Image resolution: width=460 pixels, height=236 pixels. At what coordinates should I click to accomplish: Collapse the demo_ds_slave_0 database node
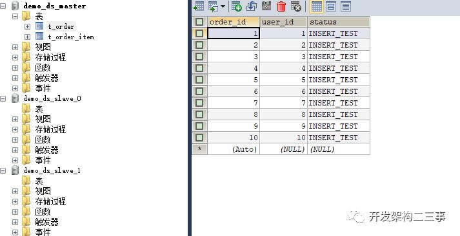3,98
